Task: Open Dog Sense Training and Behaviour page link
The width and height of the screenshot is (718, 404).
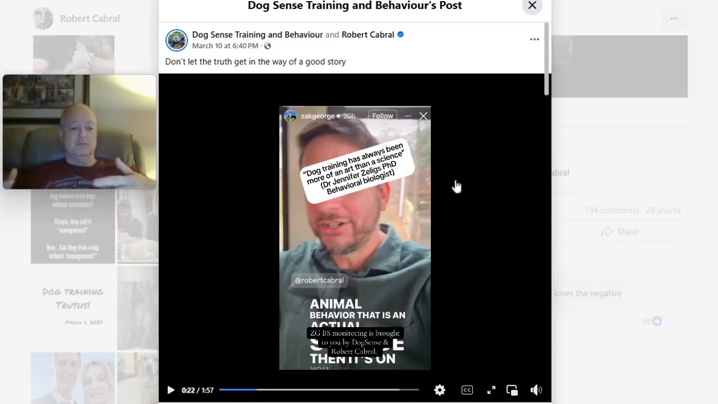Action: 257,34
